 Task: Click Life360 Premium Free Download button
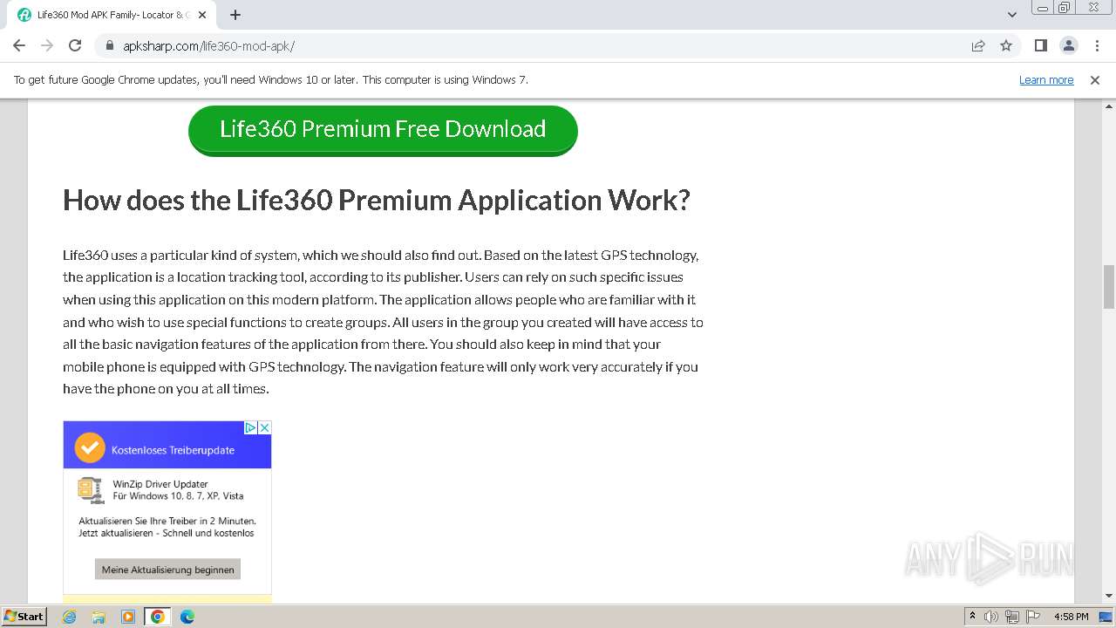(383, 130)
